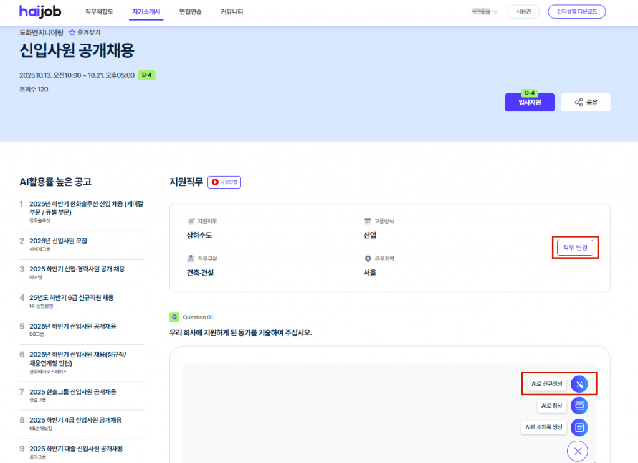Click the favorite star icon

click(x=72, y=32)
